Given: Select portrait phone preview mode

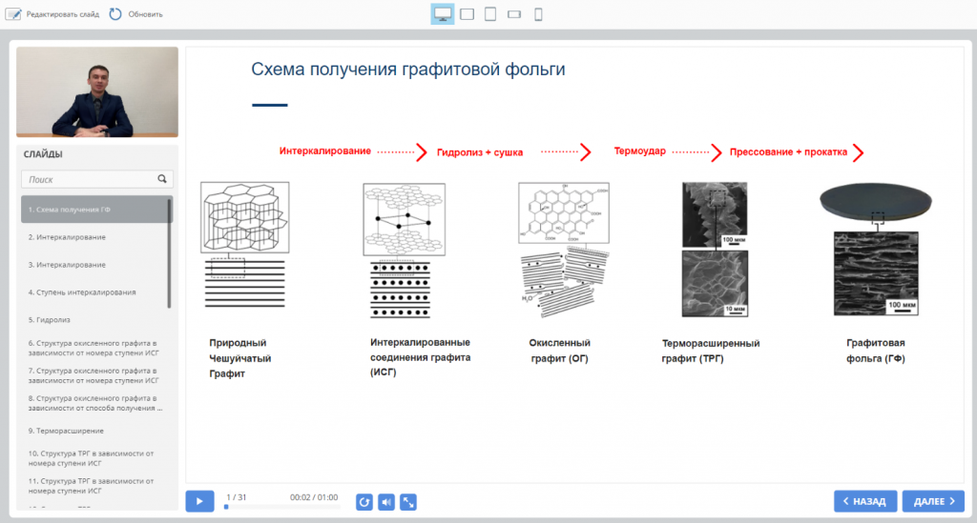Looking at the screenshot, I should pyautogui.click(x=538, y=13).
